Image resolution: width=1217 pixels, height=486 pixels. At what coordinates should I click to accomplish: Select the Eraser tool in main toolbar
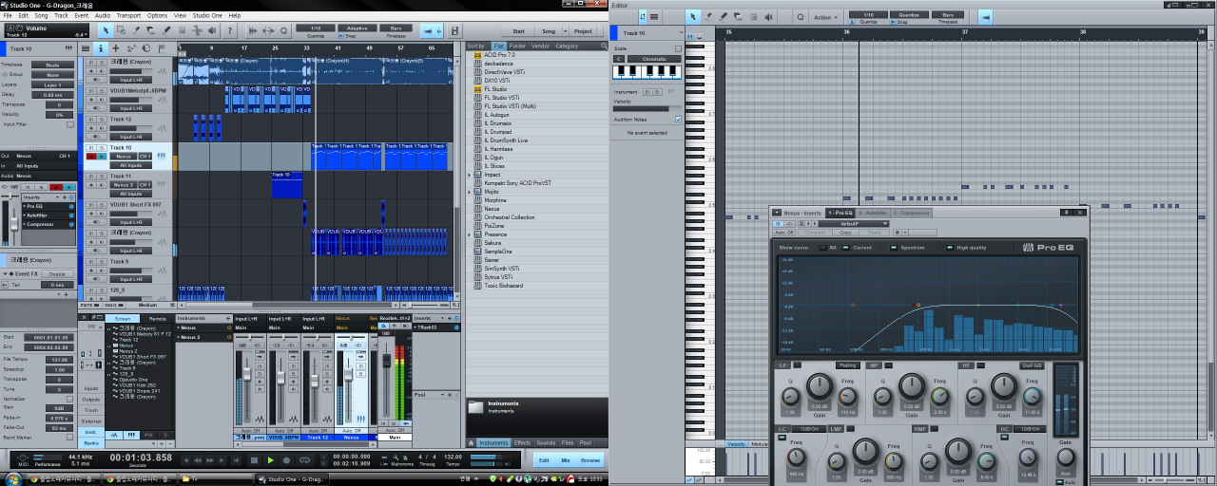point(150,30)
